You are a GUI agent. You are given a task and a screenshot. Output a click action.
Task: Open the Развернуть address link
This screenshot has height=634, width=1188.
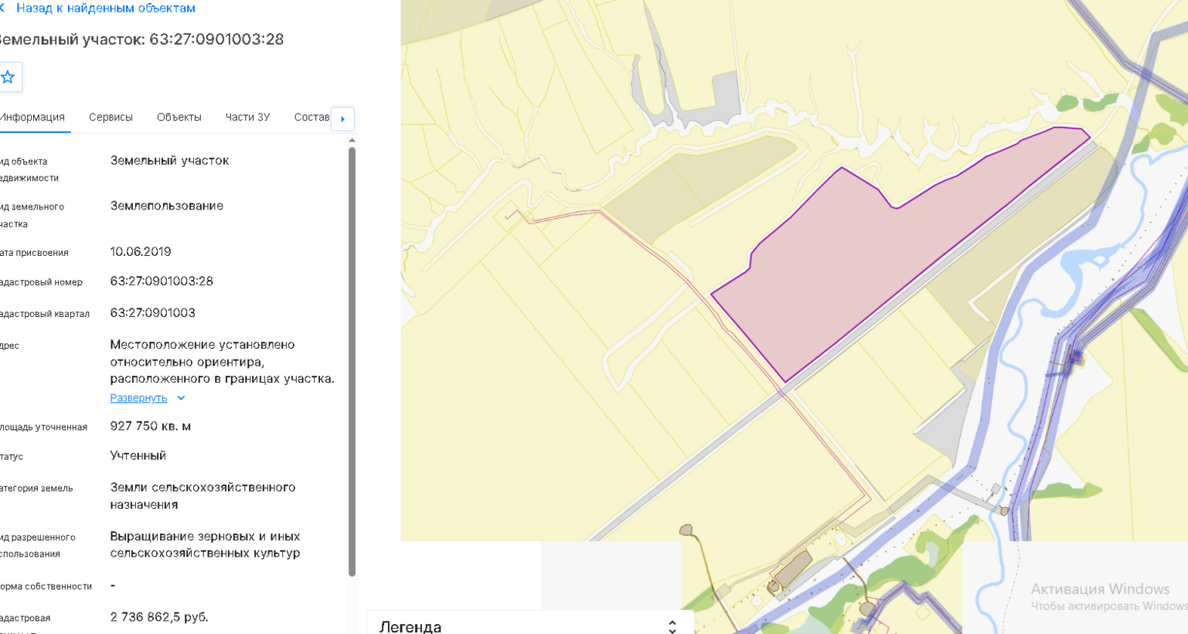(138, 398)
